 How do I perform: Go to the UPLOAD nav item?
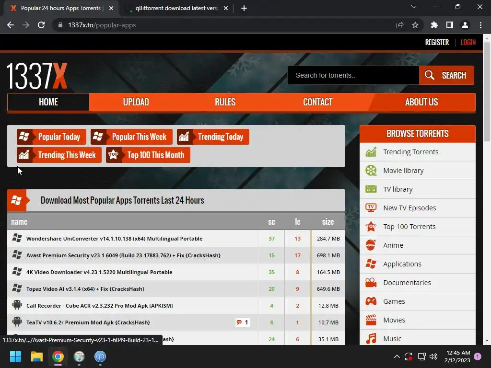(x=136, y=102)
